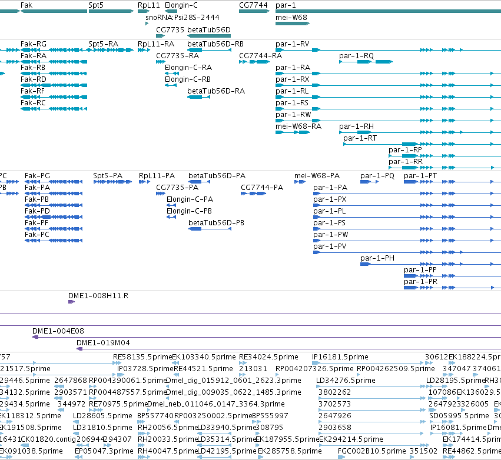
Task: Select EST LD34276.5prime
Action: pyautogui.click(x=371, y=386)
